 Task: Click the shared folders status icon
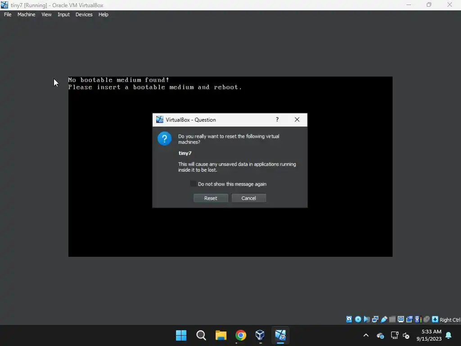392,319
